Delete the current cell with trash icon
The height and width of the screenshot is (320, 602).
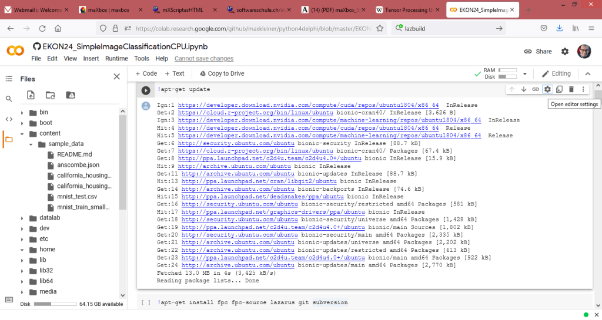pos(571,89)
